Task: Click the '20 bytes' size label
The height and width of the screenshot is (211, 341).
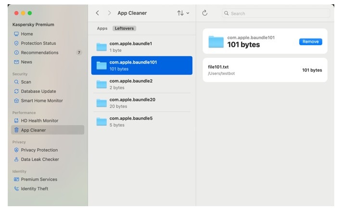Action: 118,106
